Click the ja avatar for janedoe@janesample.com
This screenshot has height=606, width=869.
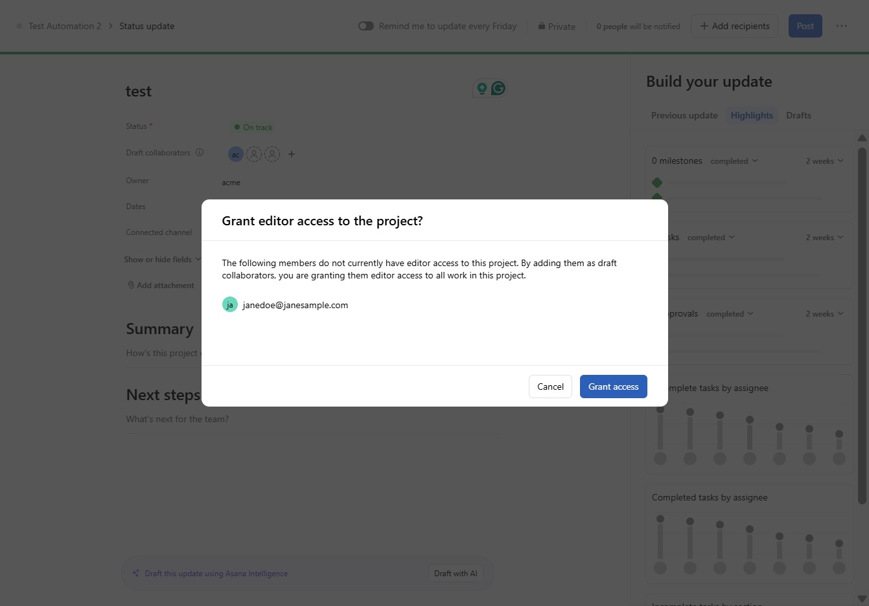pyautogui.click(x=230, y=304)
